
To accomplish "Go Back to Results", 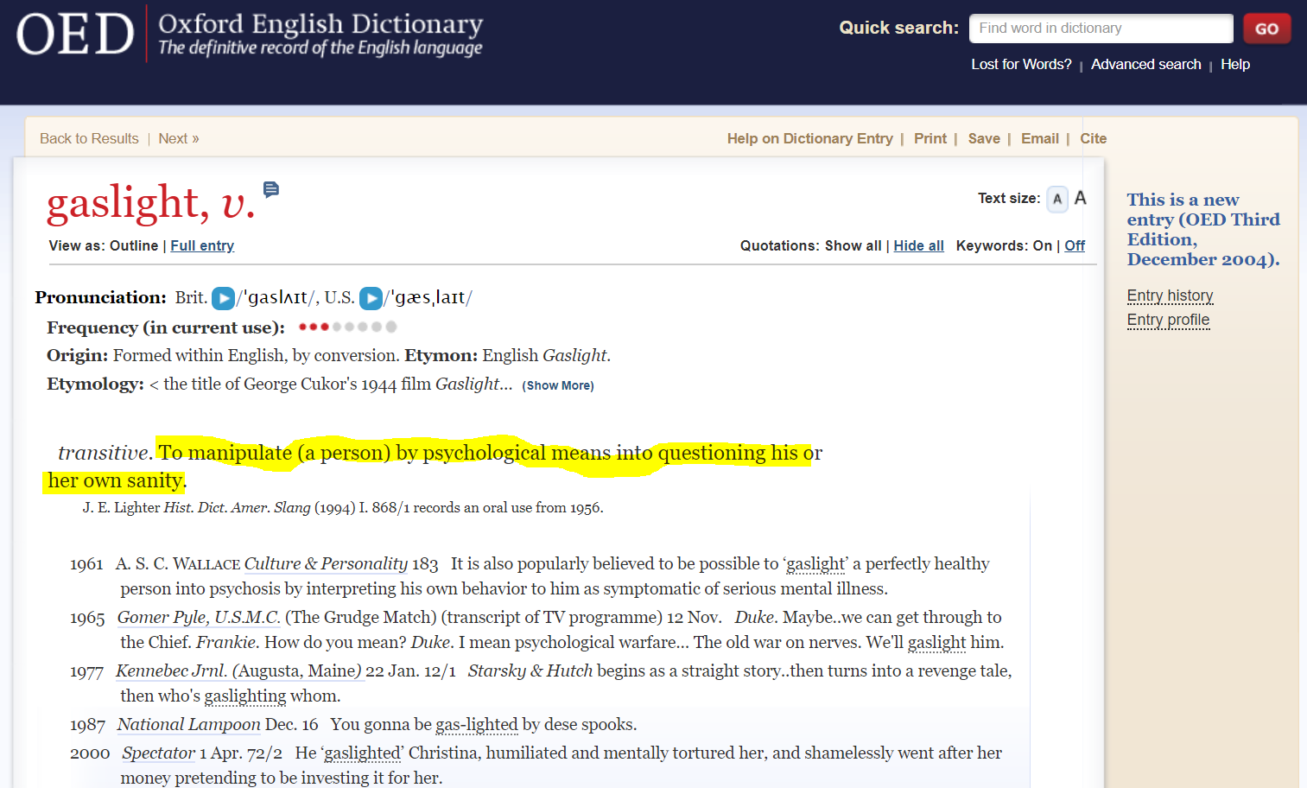I will click(x=89, y=138).
